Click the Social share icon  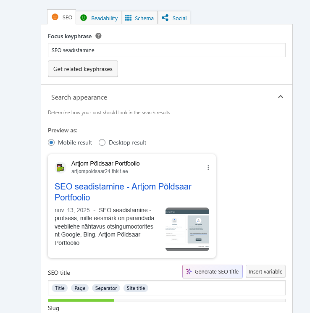click(x=165, y=18)
